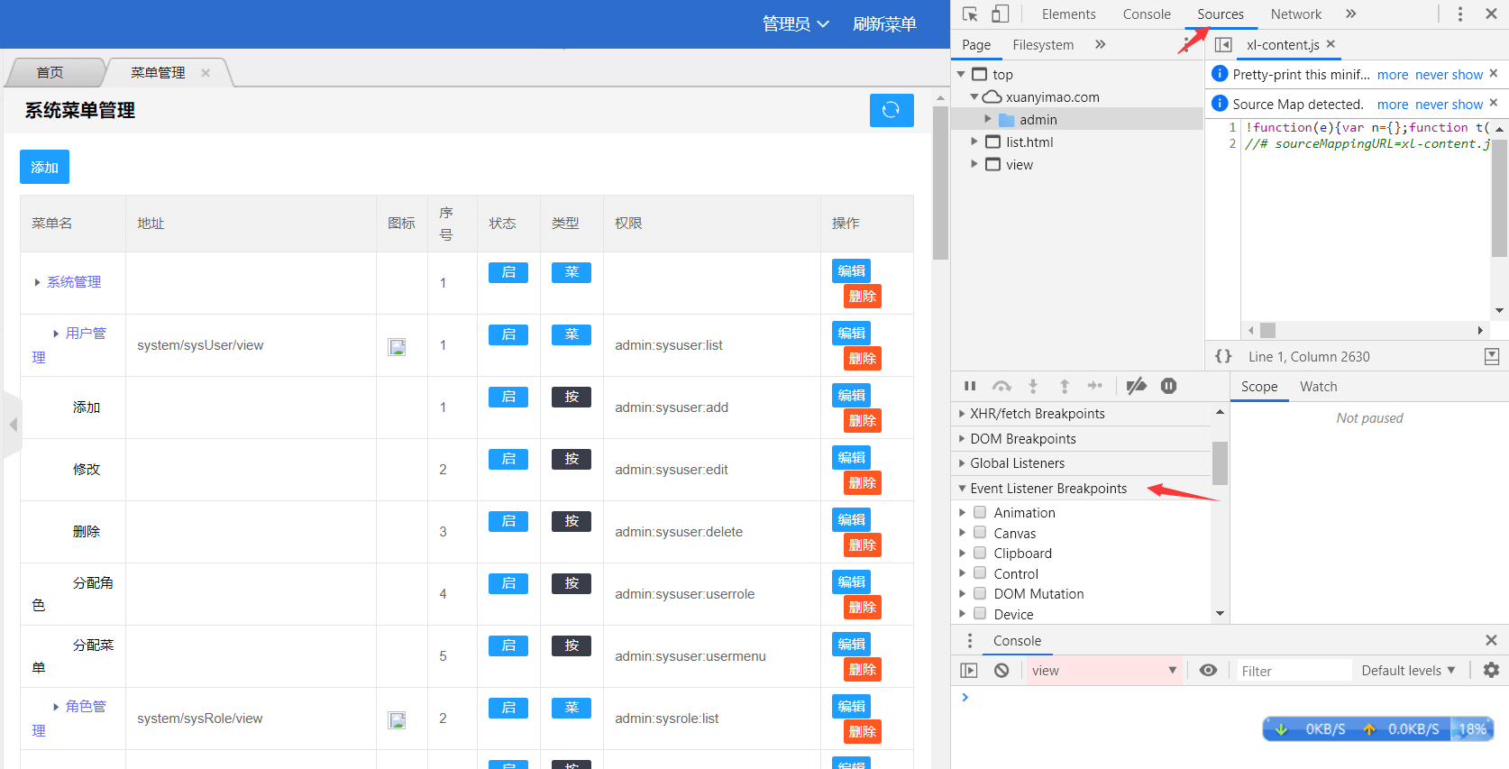This screenshot has width=1509, height=769.
Task: Check the Canvas event breakpoint checkbox
Action: [x=980, y=533]
